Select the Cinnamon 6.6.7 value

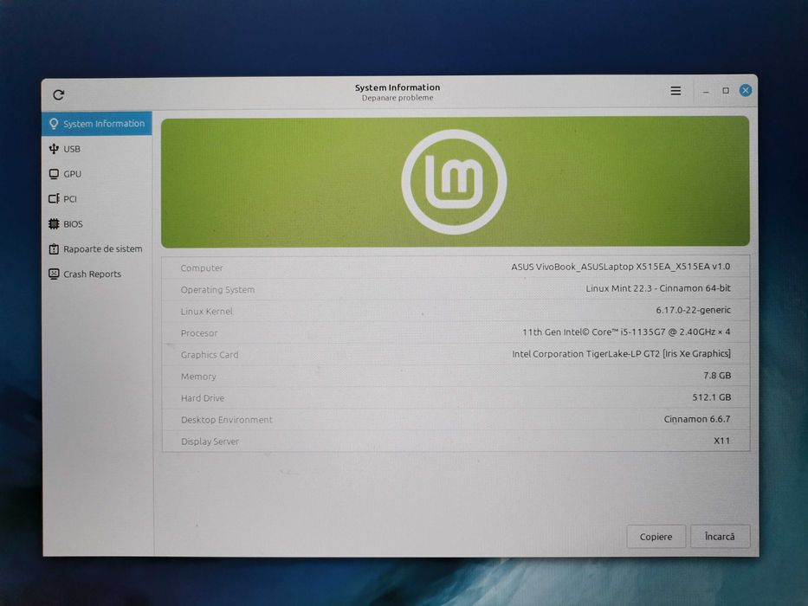point(697,419)
